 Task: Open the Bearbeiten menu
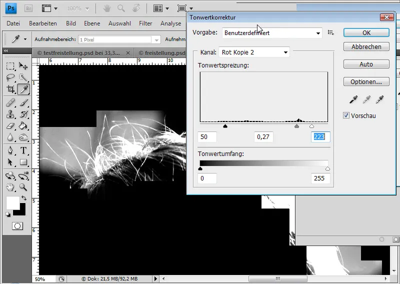click(43, 23)
